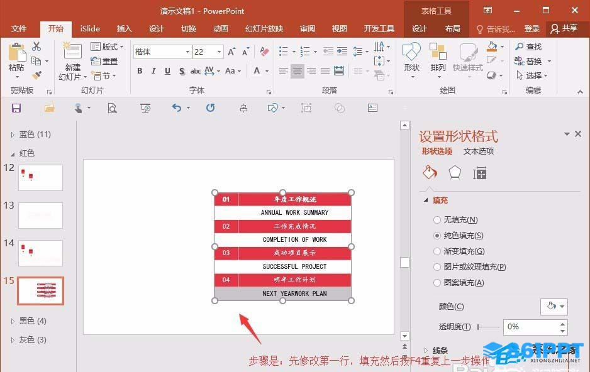Click the 重置 reset button
Screen dimensions: 590x372
click(104, 61)
